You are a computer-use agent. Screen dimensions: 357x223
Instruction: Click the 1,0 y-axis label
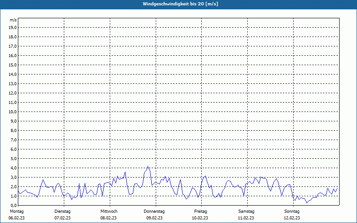point(14,196)
